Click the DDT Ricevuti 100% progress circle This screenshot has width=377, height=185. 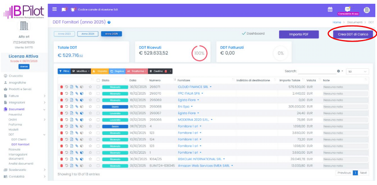(200, 53)
